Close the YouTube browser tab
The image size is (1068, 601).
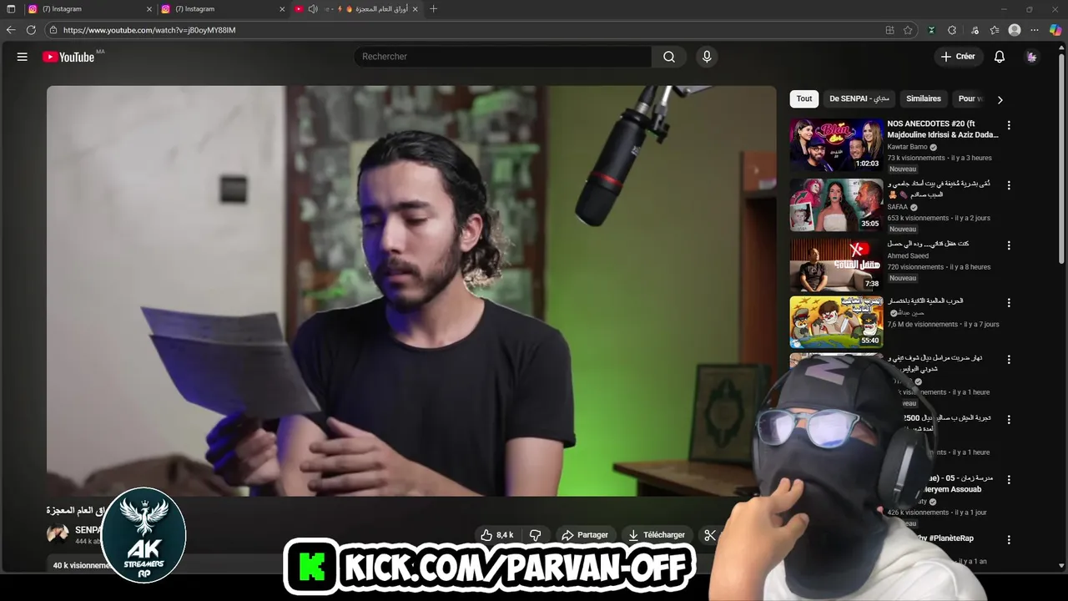[x=416, y=9]
